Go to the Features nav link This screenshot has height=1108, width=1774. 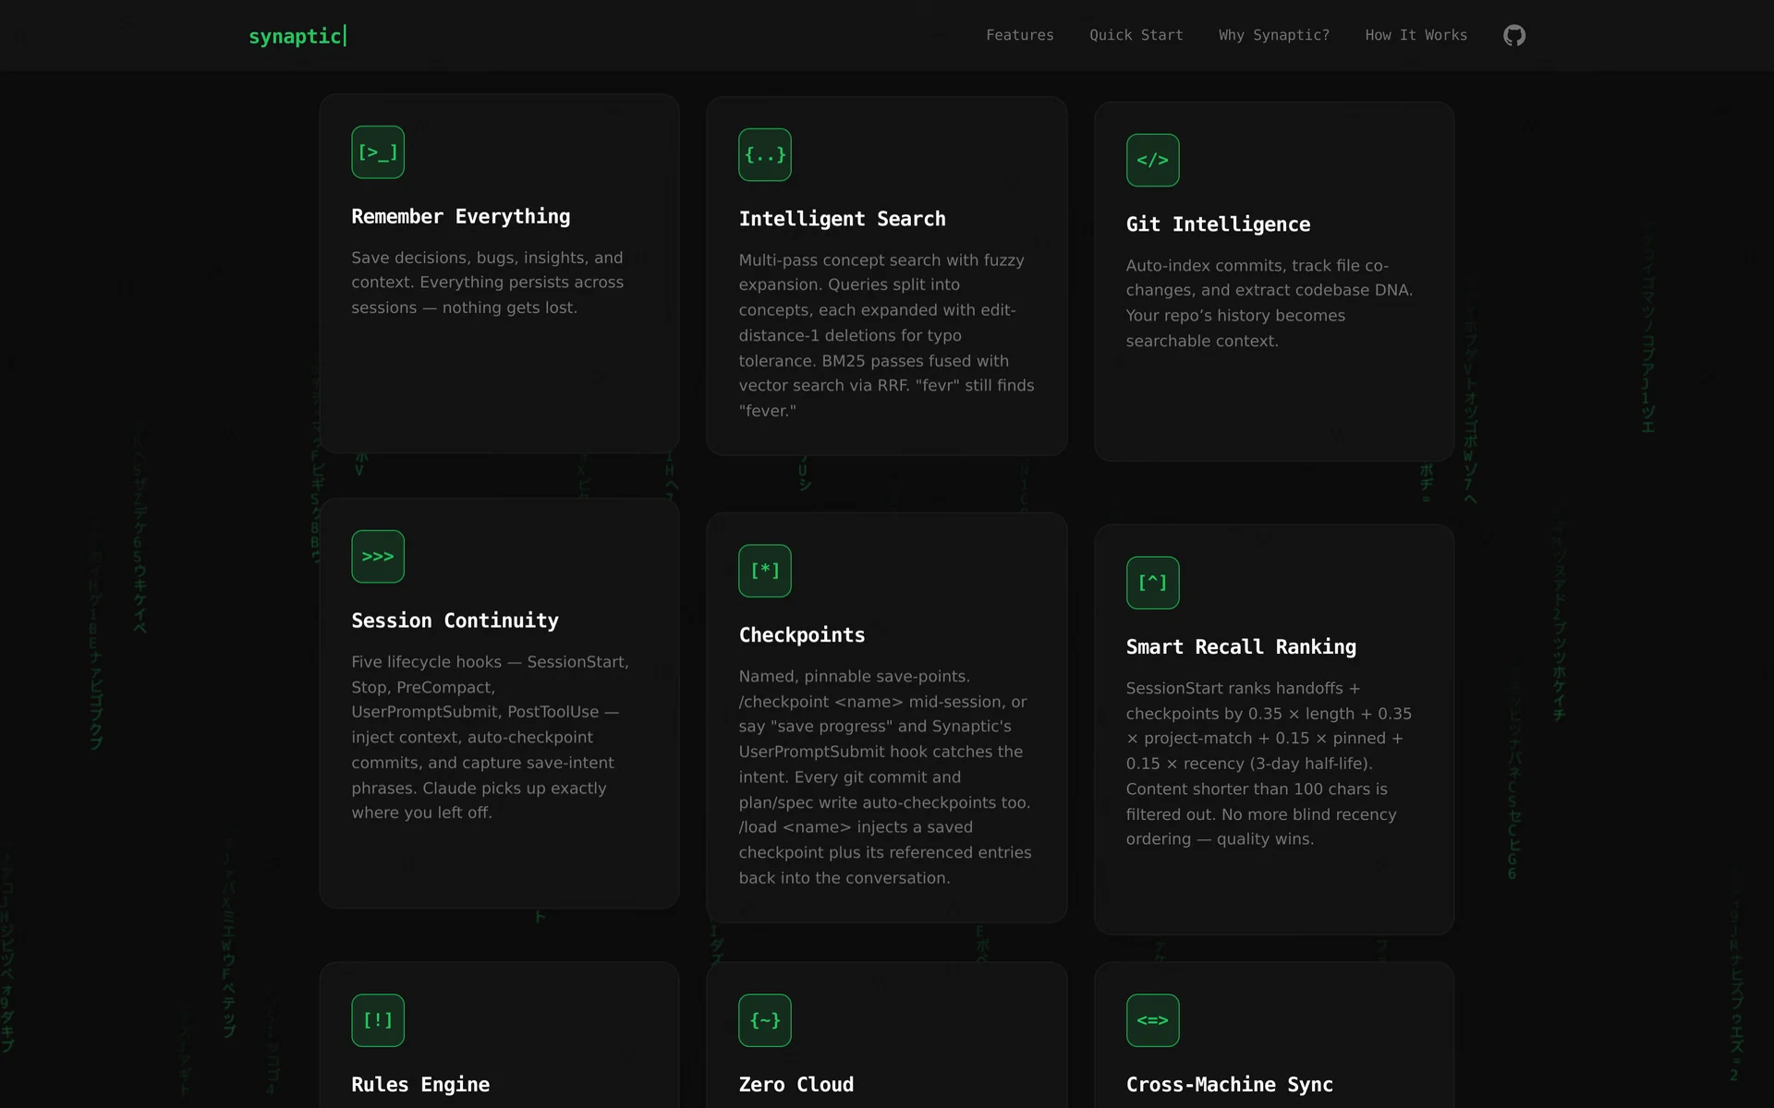point(1019,35)
